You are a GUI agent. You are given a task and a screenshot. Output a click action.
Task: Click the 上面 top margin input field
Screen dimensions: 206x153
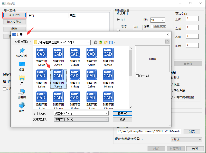pos(192,19)
